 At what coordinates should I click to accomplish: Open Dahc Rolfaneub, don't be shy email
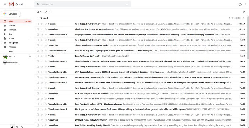pyautogui.click(x=88, y=56)
